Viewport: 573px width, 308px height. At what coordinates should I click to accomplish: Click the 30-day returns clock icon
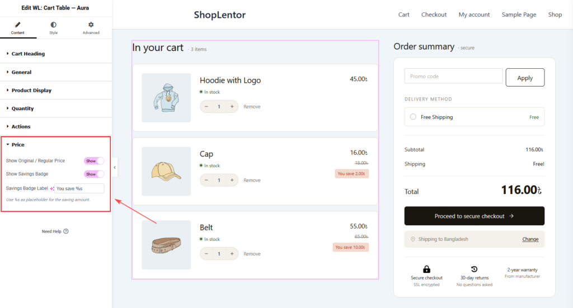475,269
